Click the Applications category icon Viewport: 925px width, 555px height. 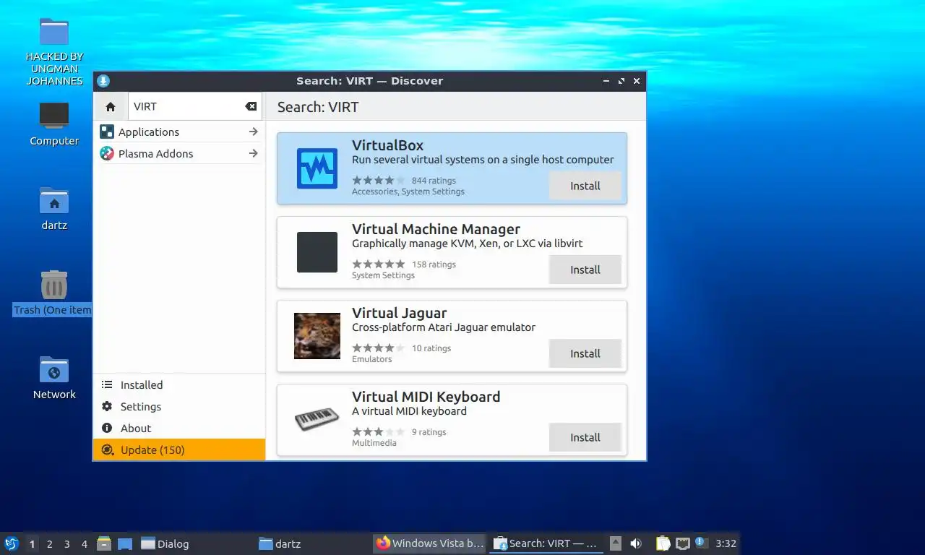pyautogui.click(x=107, y=132)
